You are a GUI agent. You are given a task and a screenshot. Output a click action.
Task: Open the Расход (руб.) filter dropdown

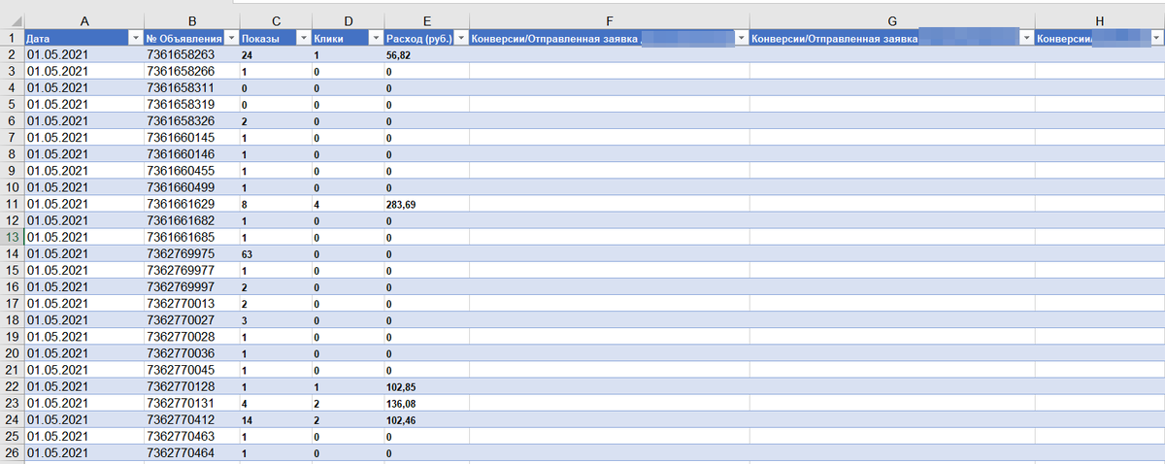461,38
